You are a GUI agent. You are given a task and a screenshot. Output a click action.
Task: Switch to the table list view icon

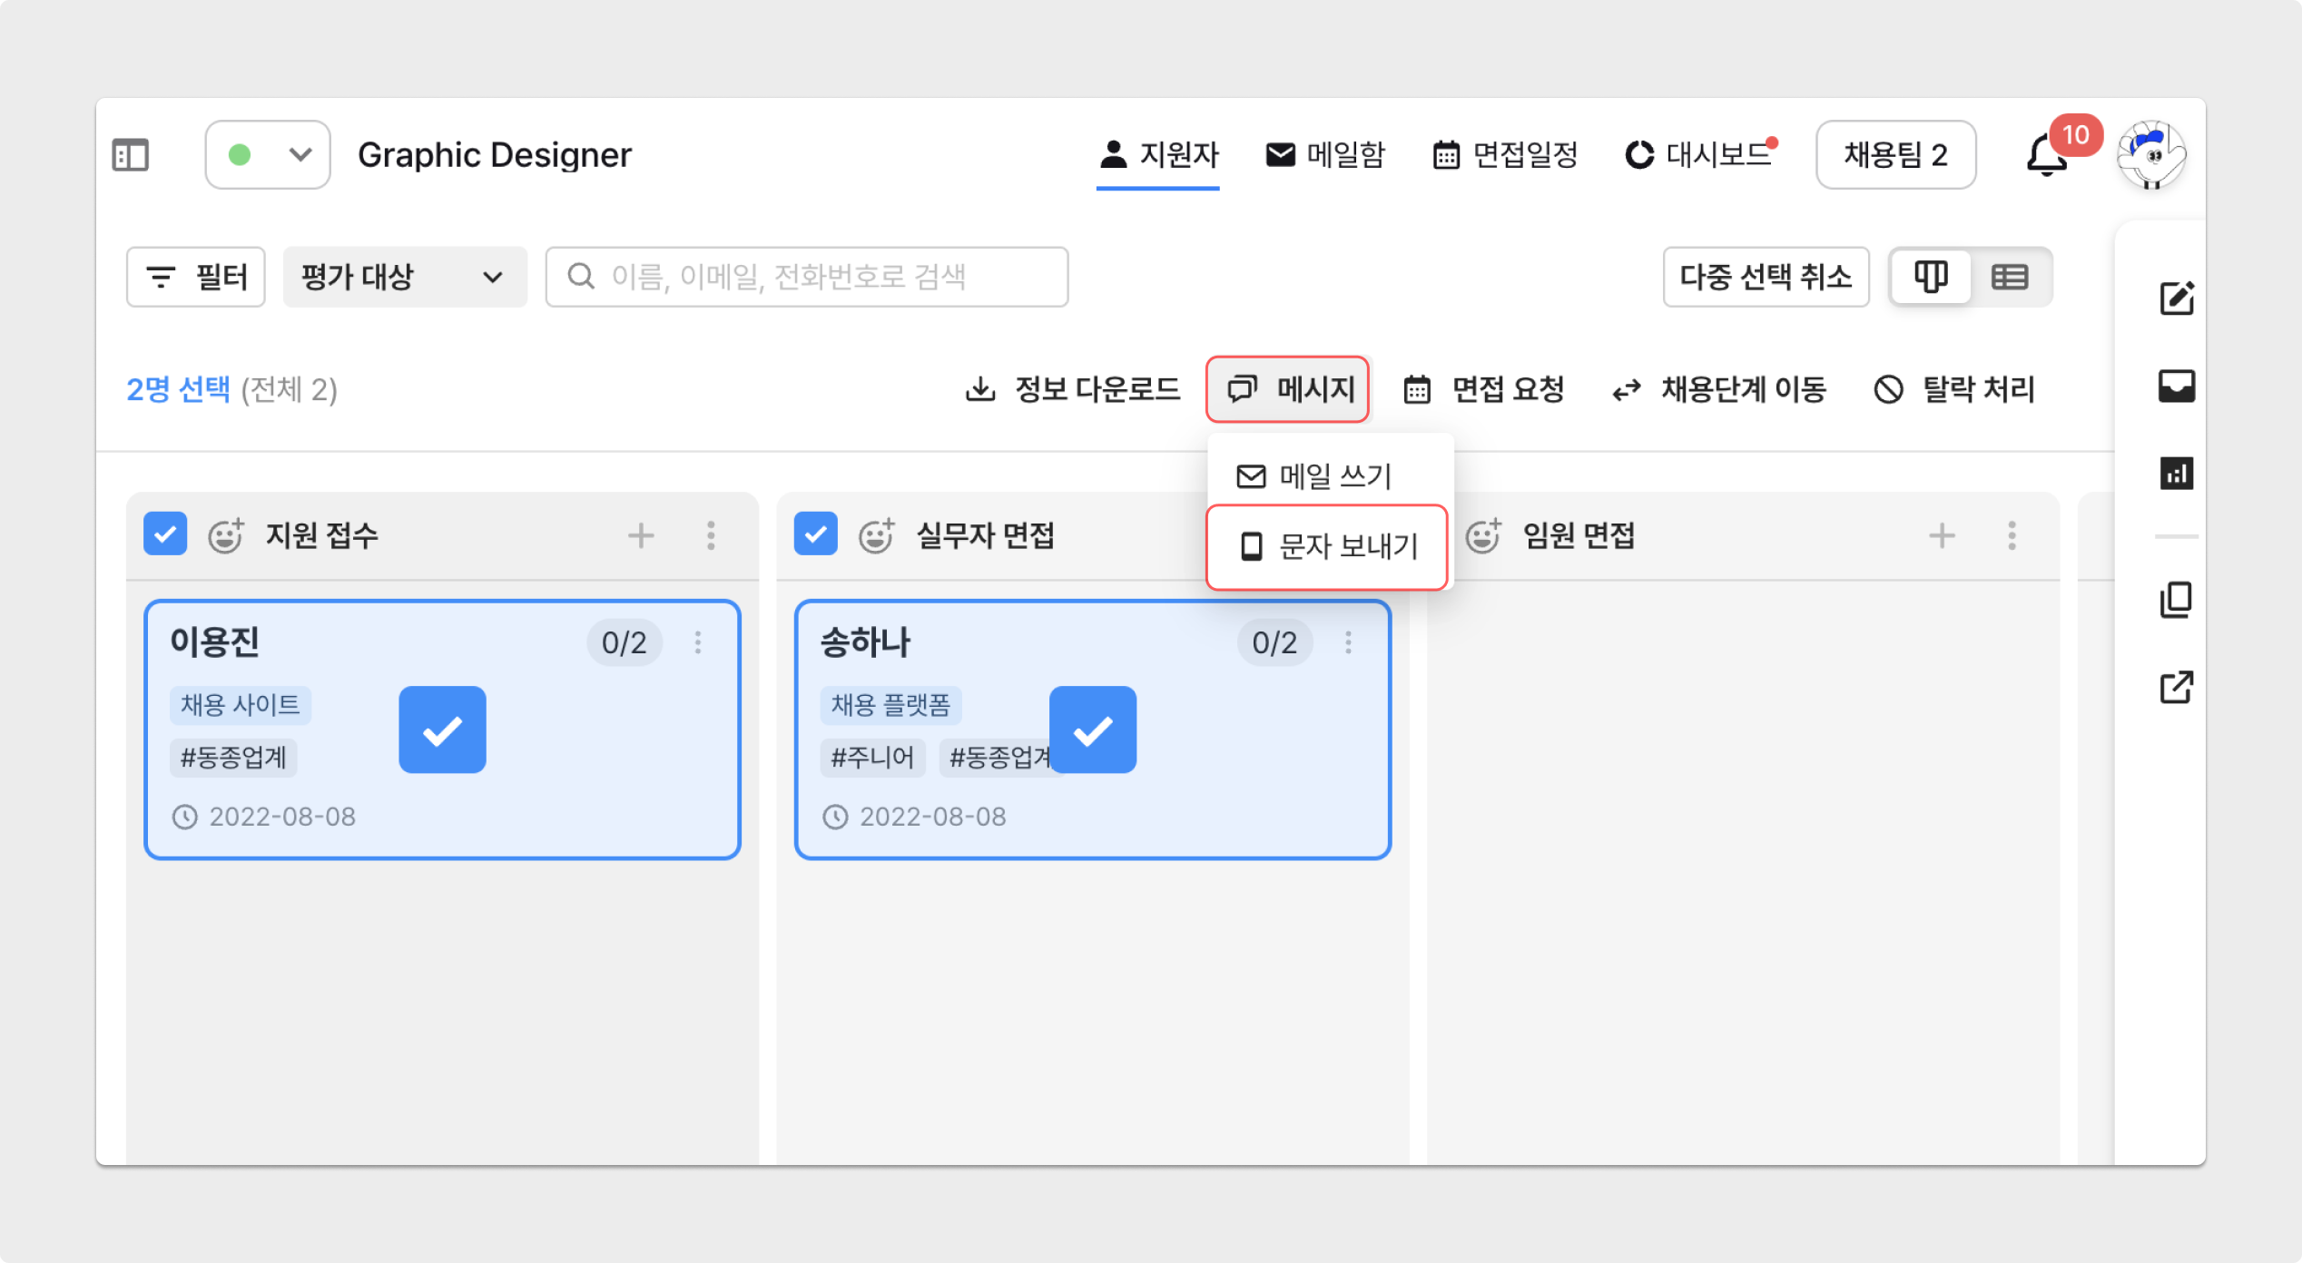point(2009,277)
